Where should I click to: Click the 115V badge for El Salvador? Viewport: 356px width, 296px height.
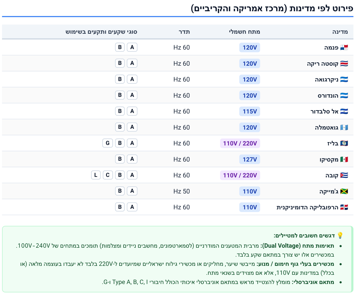coord(250,111)
